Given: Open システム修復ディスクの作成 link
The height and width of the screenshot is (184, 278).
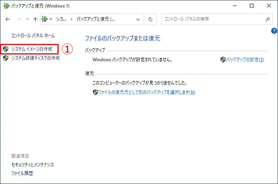Looking at the screenshot, I should (x=36, y=58).
